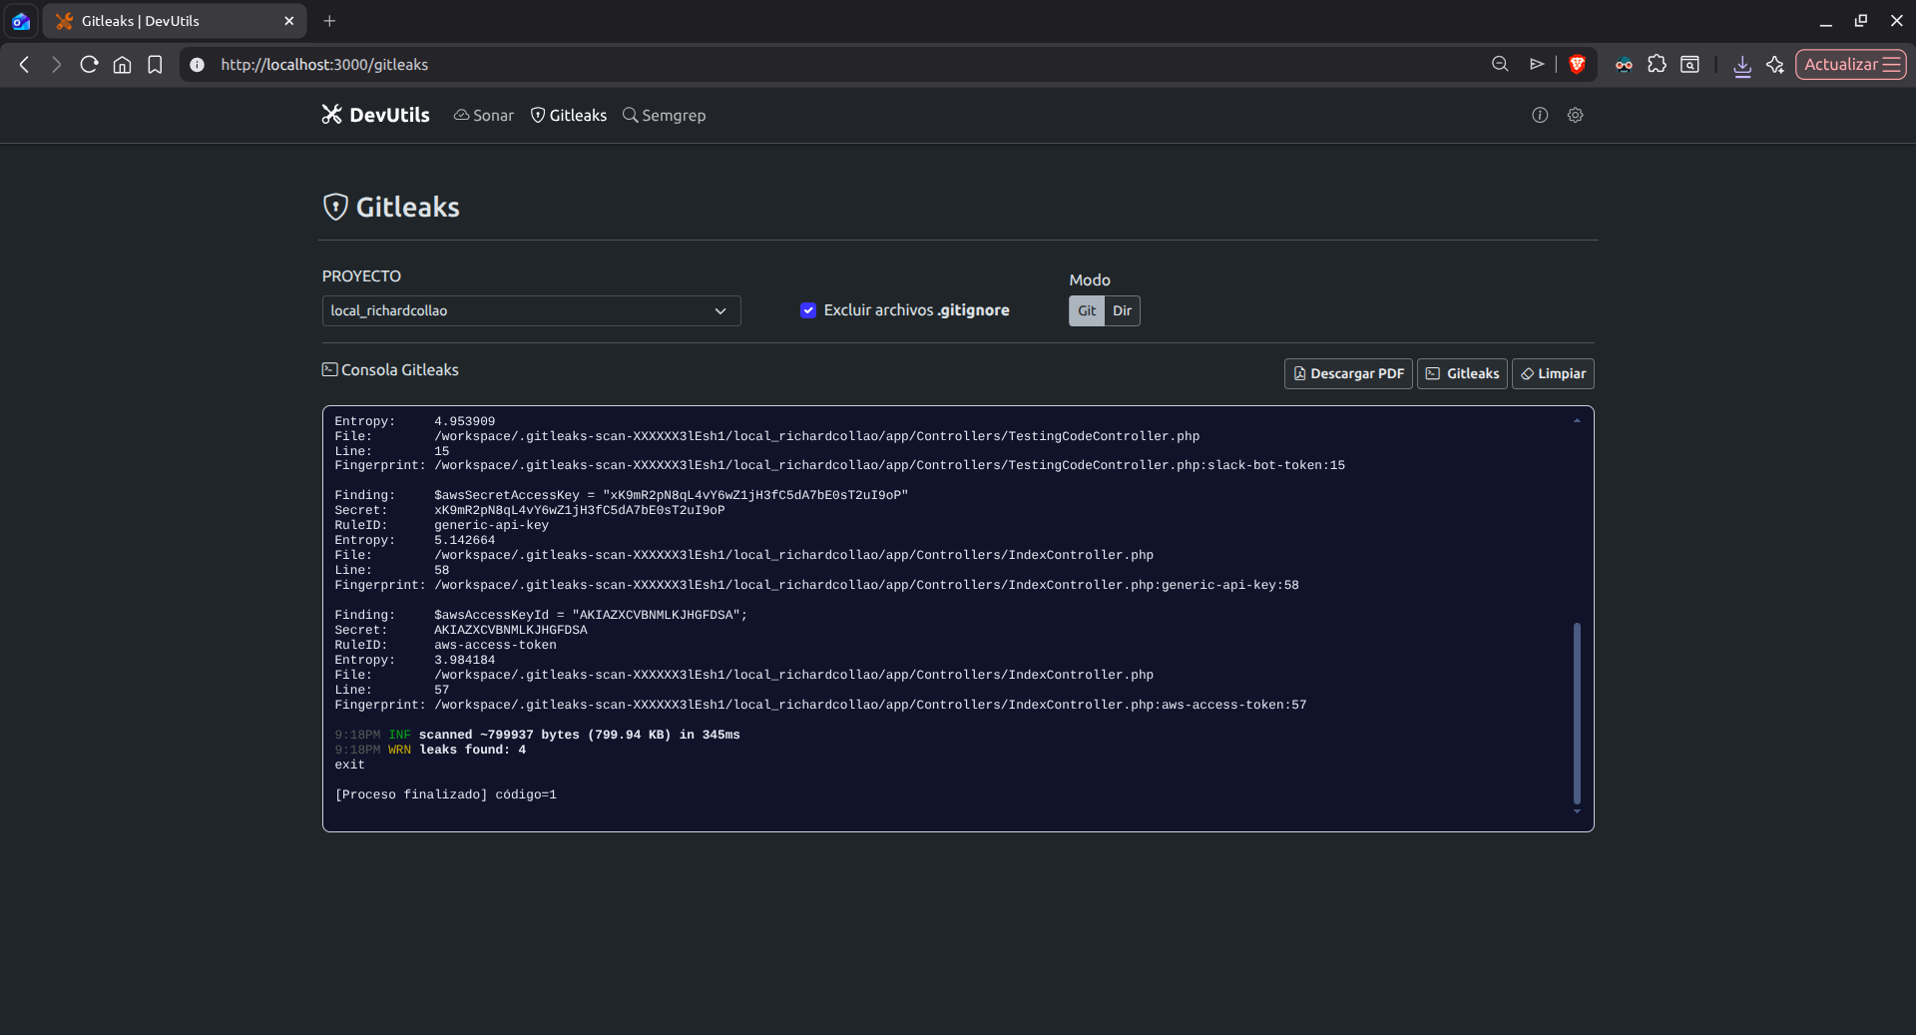Open the extensions puzzle icon

coord(1657,65)
